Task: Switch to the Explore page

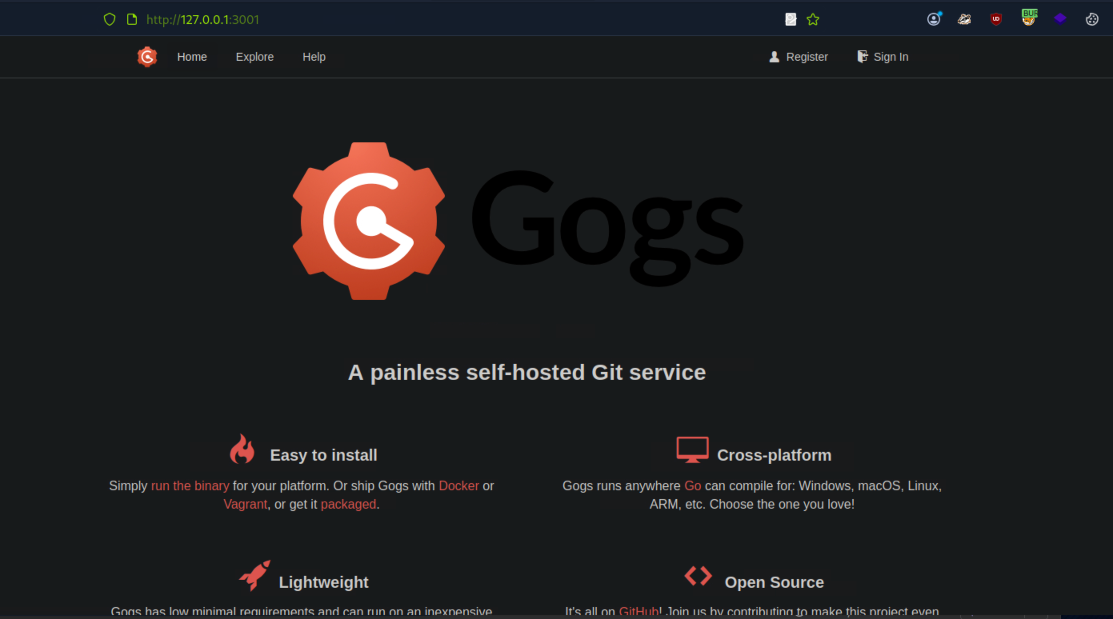Action: point(254,57)
